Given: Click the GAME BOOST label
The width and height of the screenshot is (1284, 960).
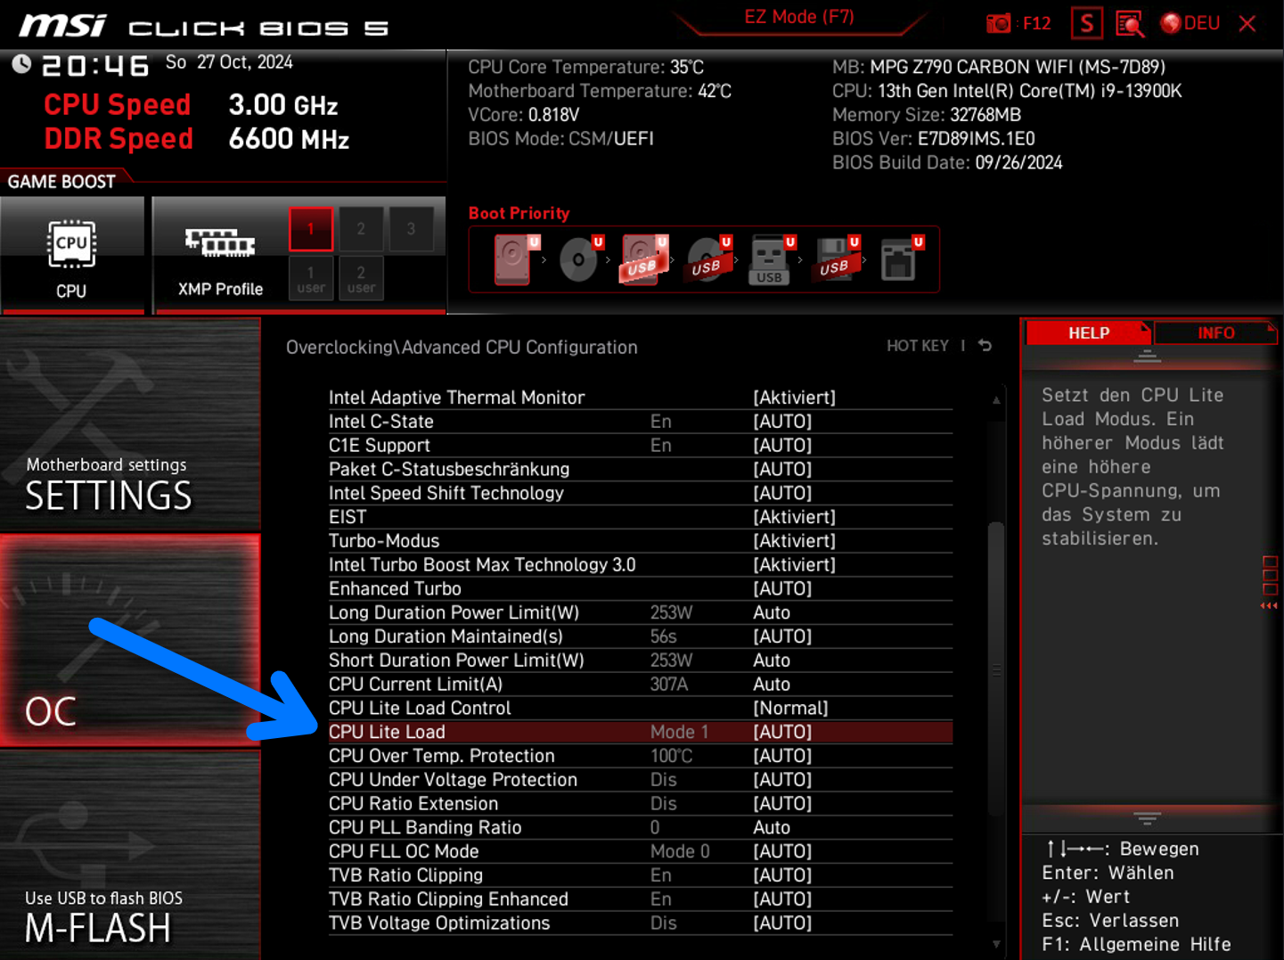Looking at the screenshot, I should tap(61, 182).
